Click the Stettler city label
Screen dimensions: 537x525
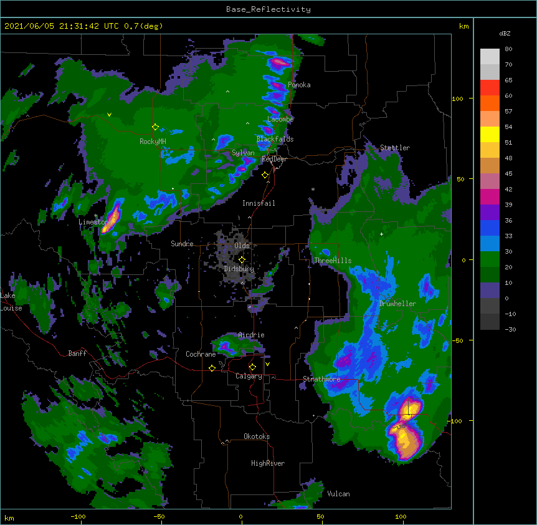(x=395, y=148)
